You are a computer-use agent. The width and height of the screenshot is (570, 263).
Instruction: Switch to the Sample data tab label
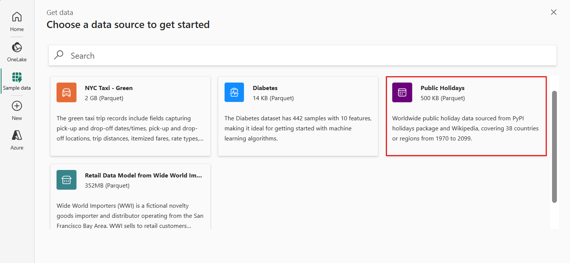pyautogui.click(x=17, y=88)
